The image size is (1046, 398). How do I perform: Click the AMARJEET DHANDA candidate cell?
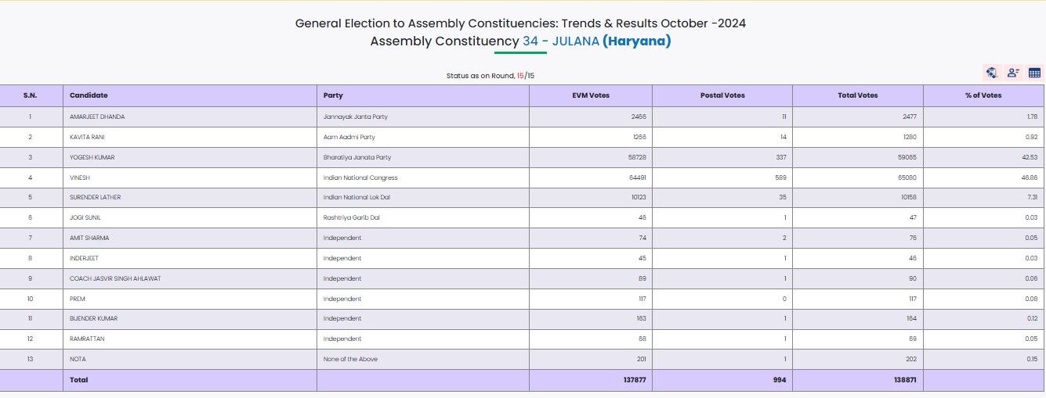tap(97, 117)
